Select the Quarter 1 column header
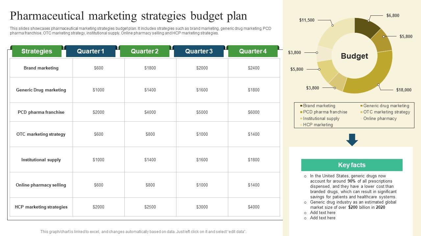This screenshot has height=236, width=421. tap(90, 51)
